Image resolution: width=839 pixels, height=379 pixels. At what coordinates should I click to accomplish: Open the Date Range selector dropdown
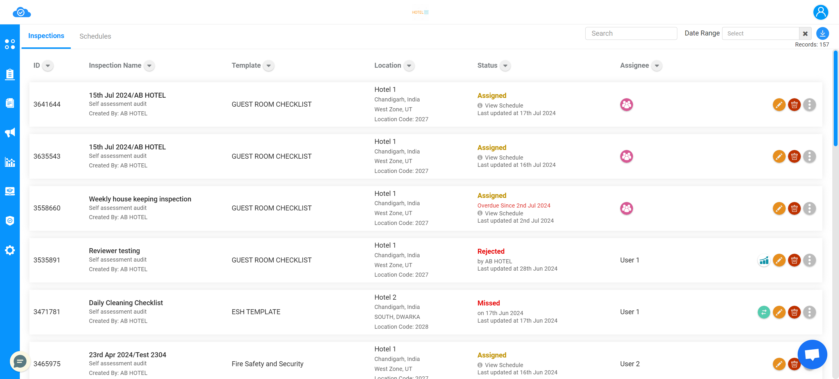point(760,33)
